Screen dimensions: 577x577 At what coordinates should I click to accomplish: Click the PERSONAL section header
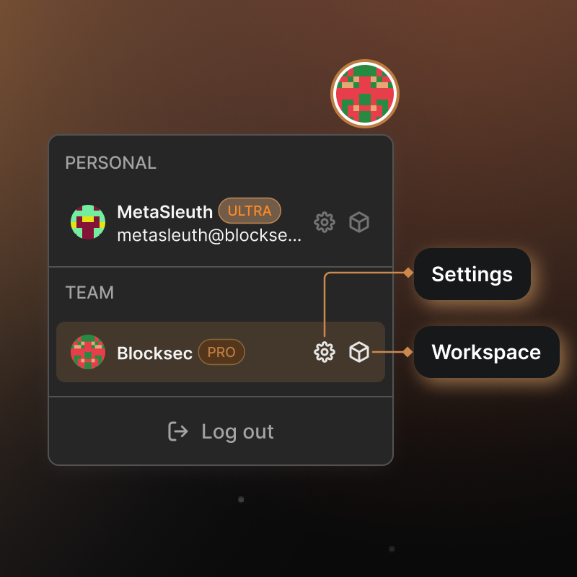(x=110, y=163)
